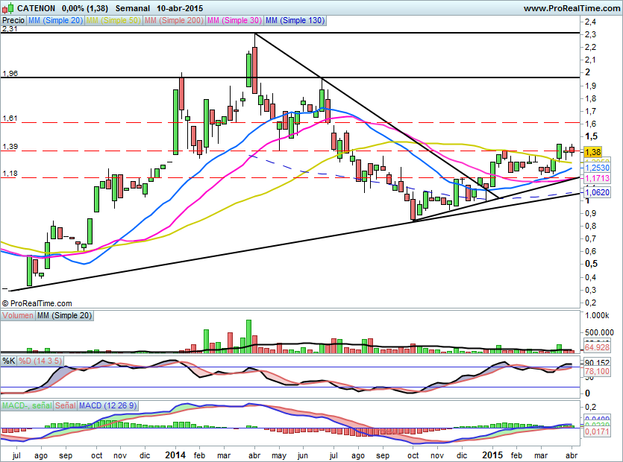
Task: Select the MM (Simple 20) indicator label
Action: click(55, 21)
